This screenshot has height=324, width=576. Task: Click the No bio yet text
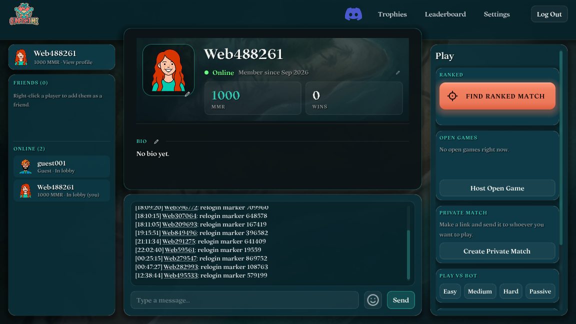click(153, 154)
